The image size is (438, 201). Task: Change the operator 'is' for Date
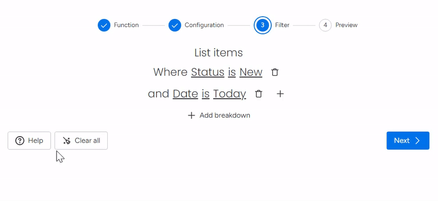click(206, 94)
